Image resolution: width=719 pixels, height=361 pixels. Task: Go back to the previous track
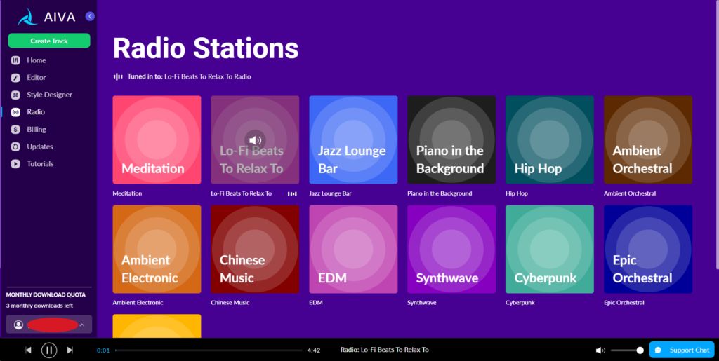tap(28, 350)
